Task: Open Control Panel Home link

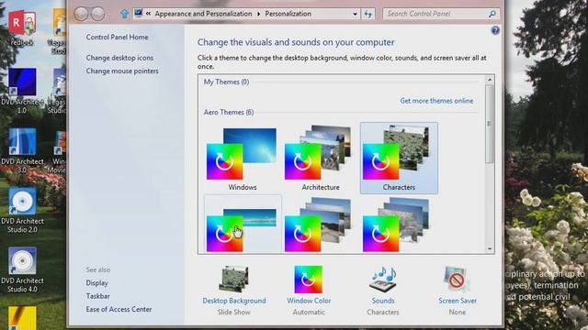Action: click(117, 37)
